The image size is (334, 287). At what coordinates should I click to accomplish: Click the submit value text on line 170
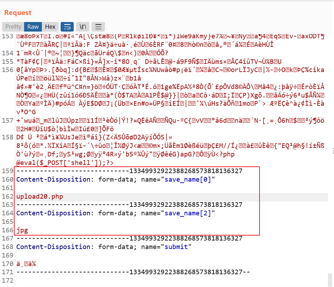pyautogui.click(x=26, y=264)
